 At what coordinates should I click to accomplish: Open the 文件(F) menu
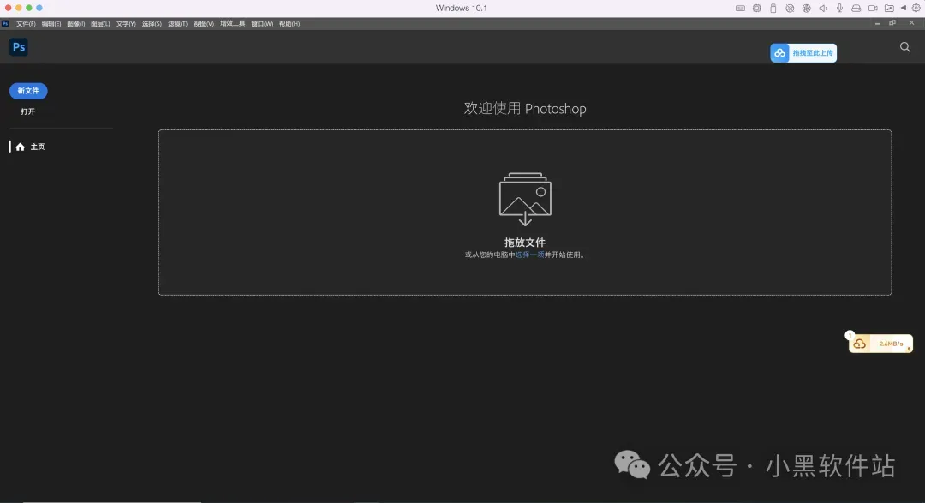26,24
